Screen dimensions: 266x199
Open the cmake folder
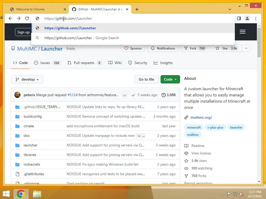click(29, 126)
